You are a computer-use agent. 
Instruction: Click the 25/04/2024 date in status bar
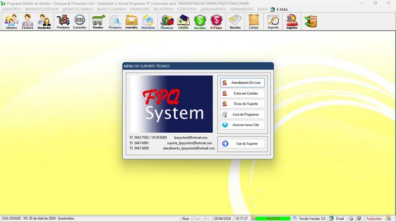(x=222, y=219)
